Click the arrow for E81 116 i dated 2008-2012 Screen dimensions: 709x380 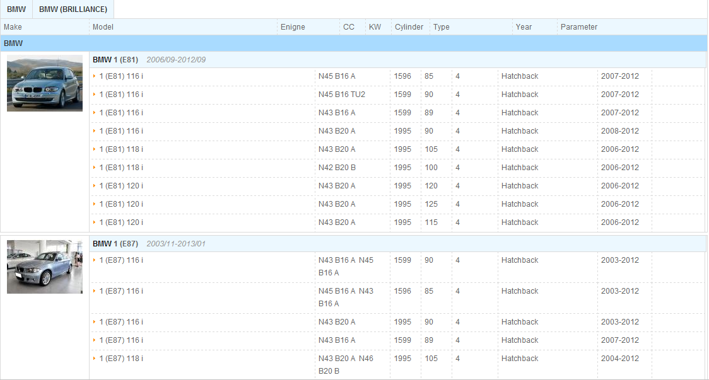[95, 131]
